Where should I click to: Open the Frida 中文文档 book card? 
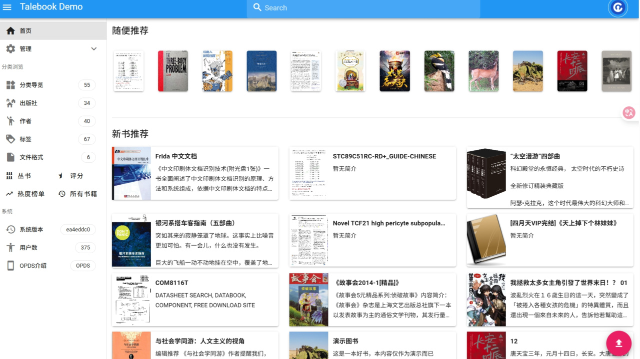(x=195, y=173)
